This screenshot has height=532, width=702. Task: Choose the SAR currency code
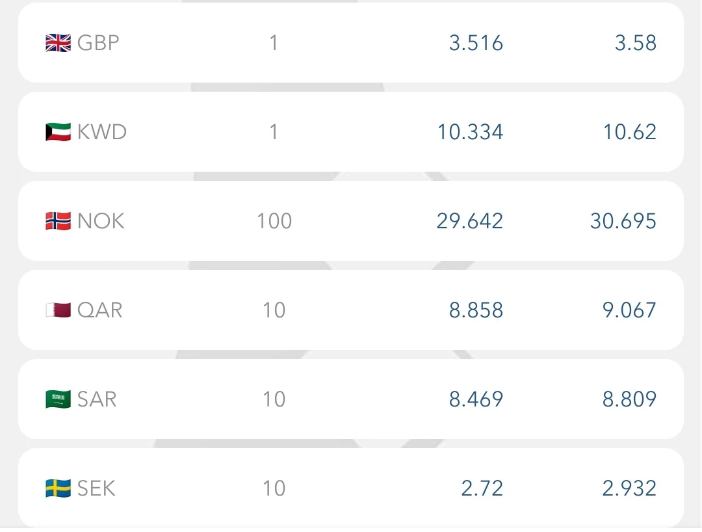[x=97, y=399]
